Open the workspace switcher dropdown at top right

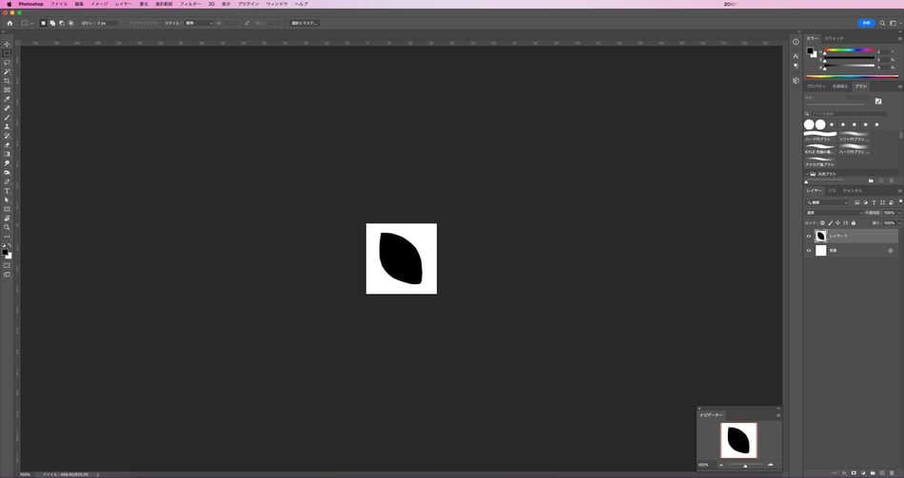[894, 23]
